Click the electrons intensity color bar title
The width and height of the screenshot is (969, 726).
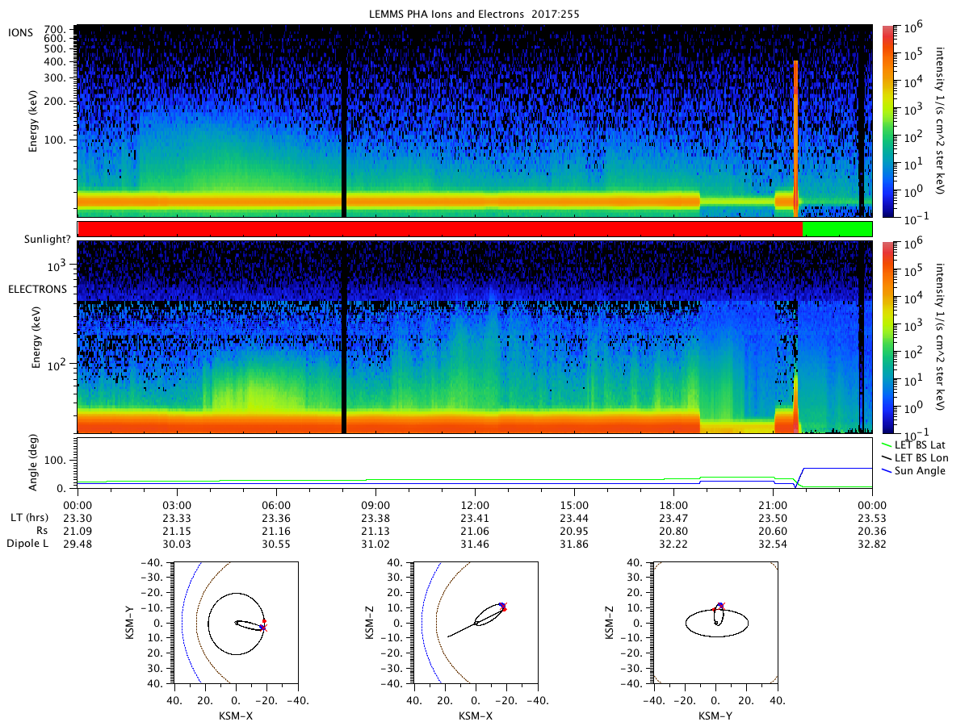[939, 337]
